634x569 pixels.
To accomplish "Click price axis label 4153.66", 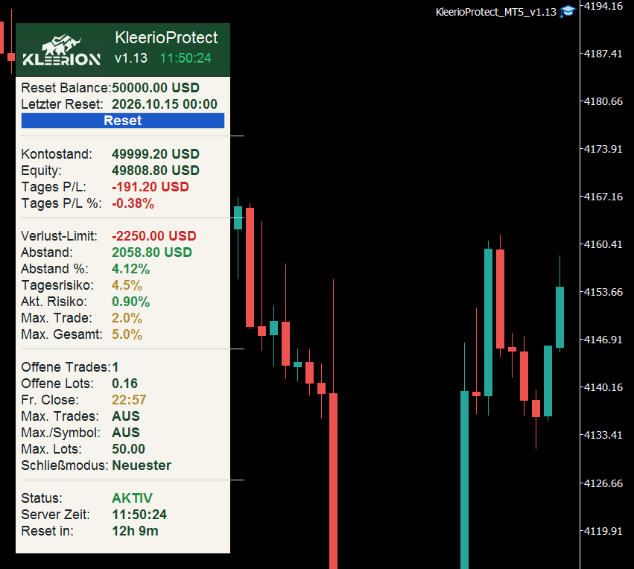I will [603, 292].
